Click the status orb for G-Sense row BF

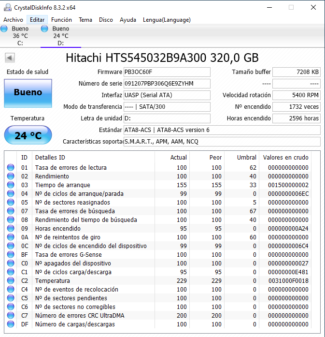pyautogui.click(x=11, y=254)
